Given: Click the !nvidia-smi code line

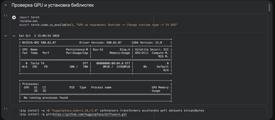Looking at the screenshot, I should (x=28, y=21).
